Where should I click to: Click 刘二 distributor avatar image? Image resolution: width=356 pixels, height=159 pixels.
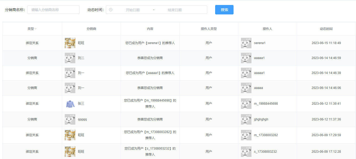tap(70, 58)
